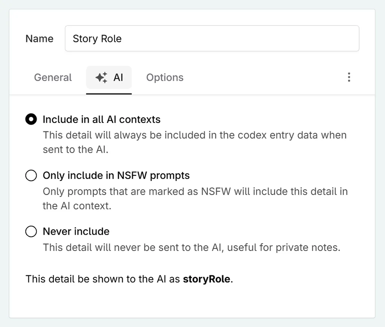This screenshot has height=327, width=385.
Task: Click the 'Name' label
Action: tap(39, 38)
